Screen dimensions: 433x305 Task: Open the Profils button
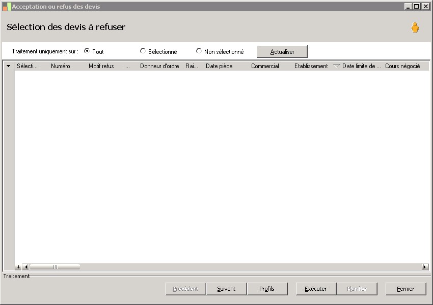coord(267,289)
